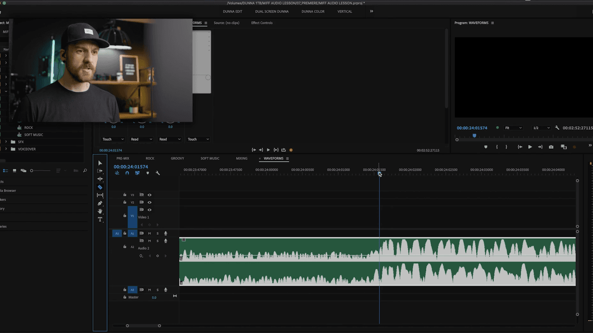Screen dimensions: 593x333
Task: Switch to DUNNA EDIT workspace
Action: click(x=232, y=11)
